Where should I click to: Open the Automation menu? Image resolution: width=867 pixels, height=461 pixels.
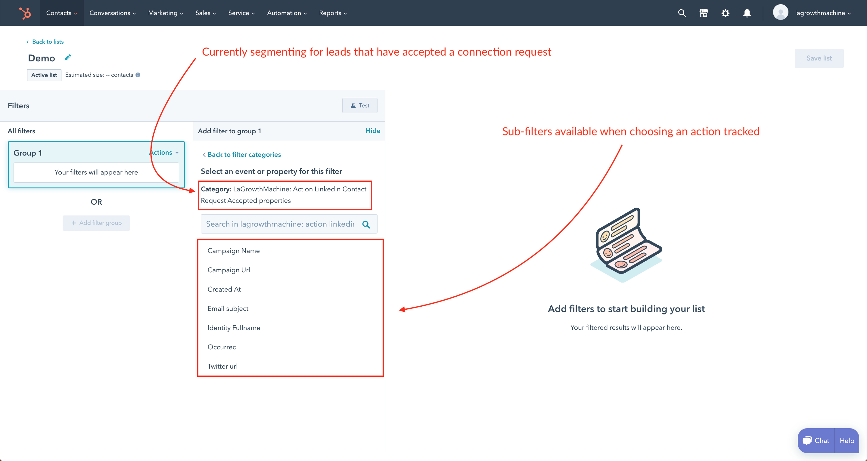(x=287, y=13)
